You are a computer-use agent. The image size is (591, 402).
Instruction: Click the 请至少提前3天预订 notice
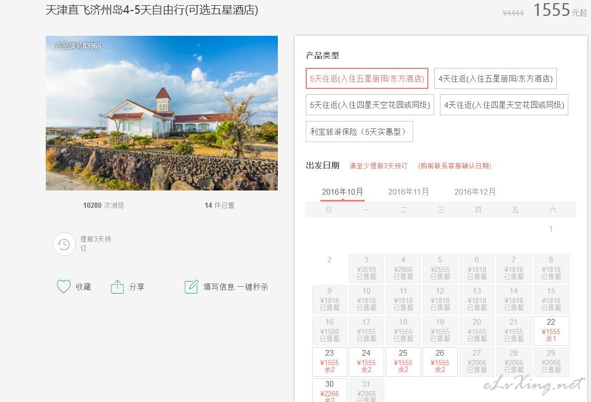378,166
